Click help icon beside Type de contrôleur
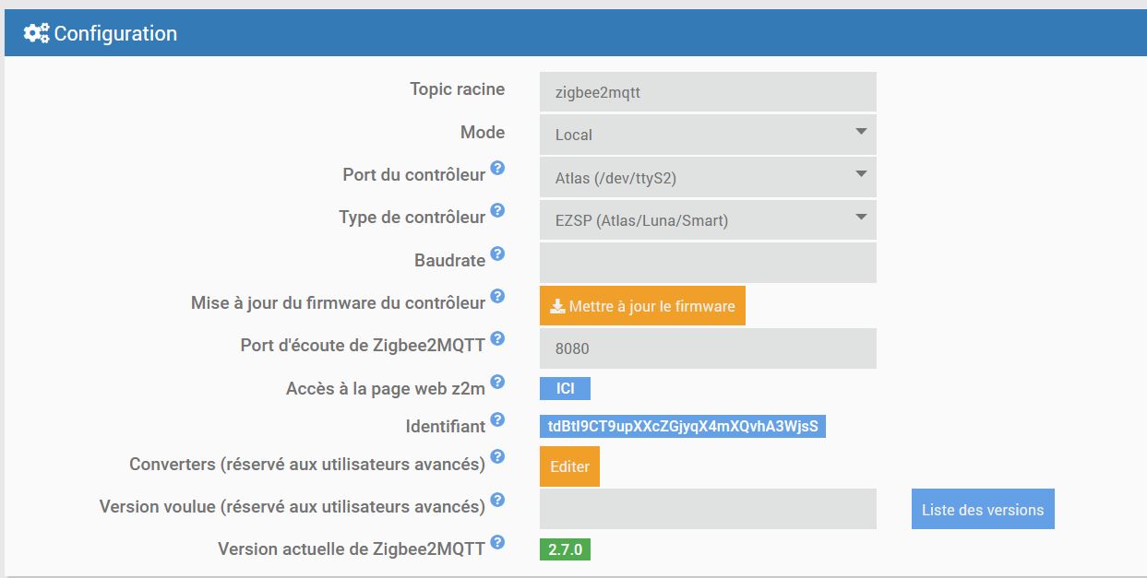 pyautogui.click(x=497, y=210)
